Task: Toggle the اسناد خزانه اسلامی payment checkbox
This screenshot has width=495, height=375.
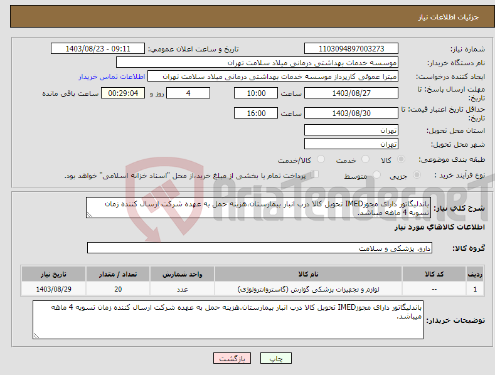Action: pos(315,174)
